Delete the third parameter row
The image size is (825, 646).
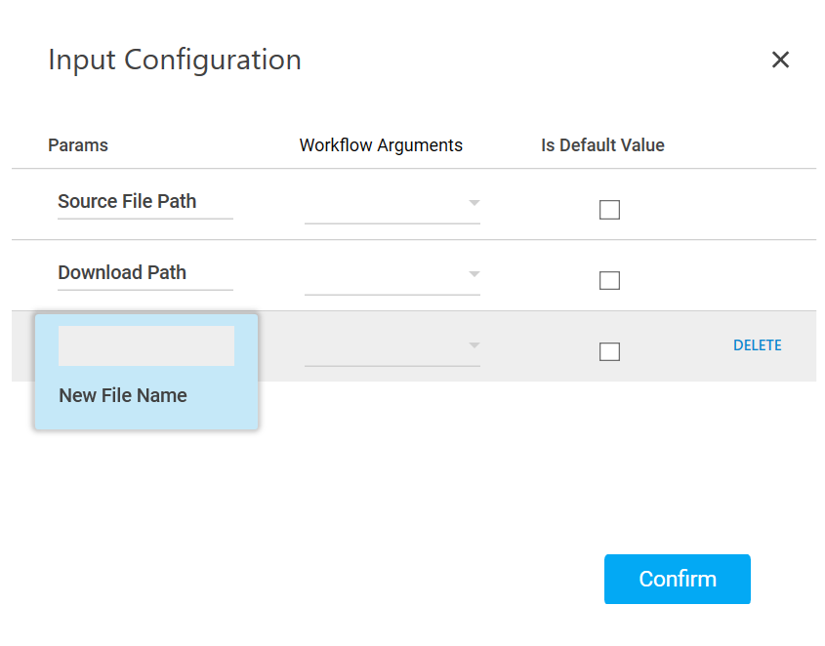tap(757, 345)
